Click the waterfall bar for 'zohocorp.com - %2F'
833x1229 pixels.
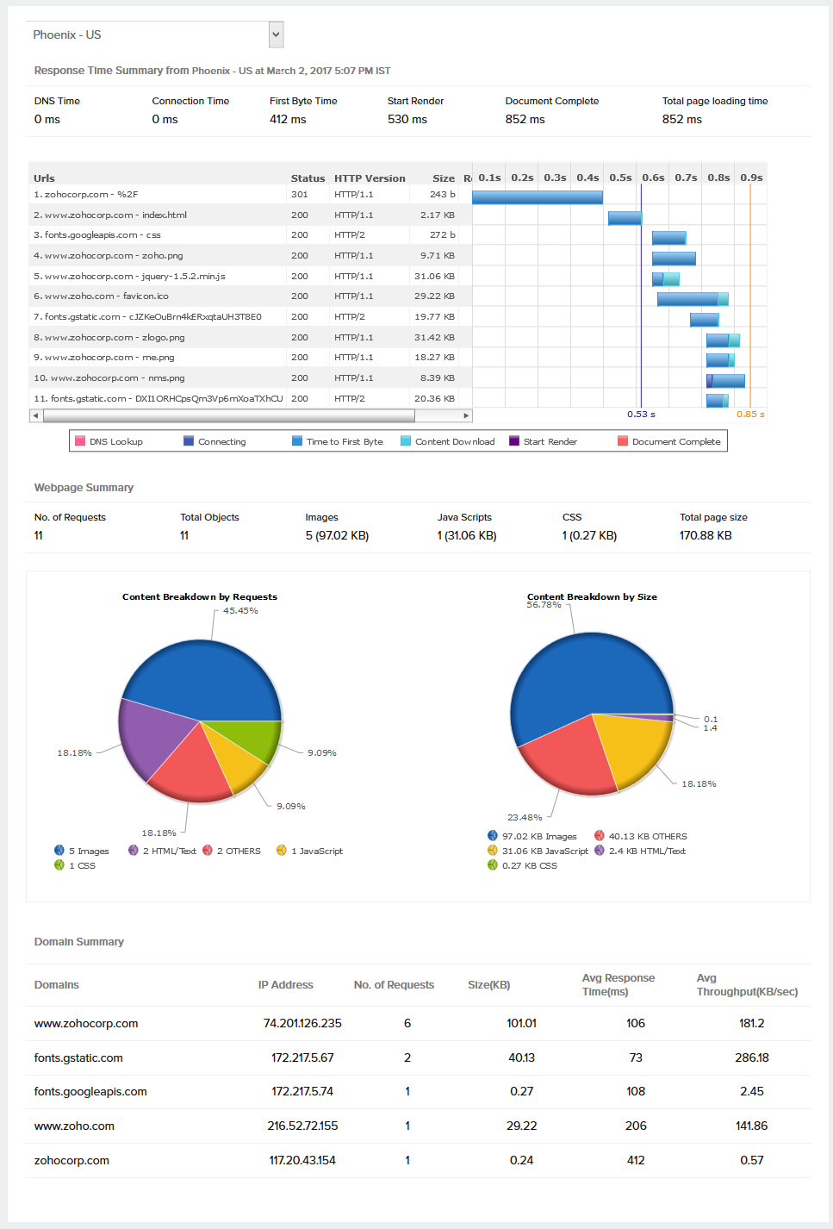pos(538,197)
